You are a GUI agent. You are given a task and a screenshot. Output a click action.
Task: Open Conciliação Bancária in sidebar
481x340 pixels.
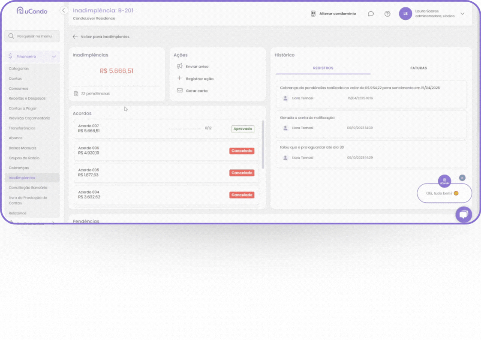click(28, 188)
